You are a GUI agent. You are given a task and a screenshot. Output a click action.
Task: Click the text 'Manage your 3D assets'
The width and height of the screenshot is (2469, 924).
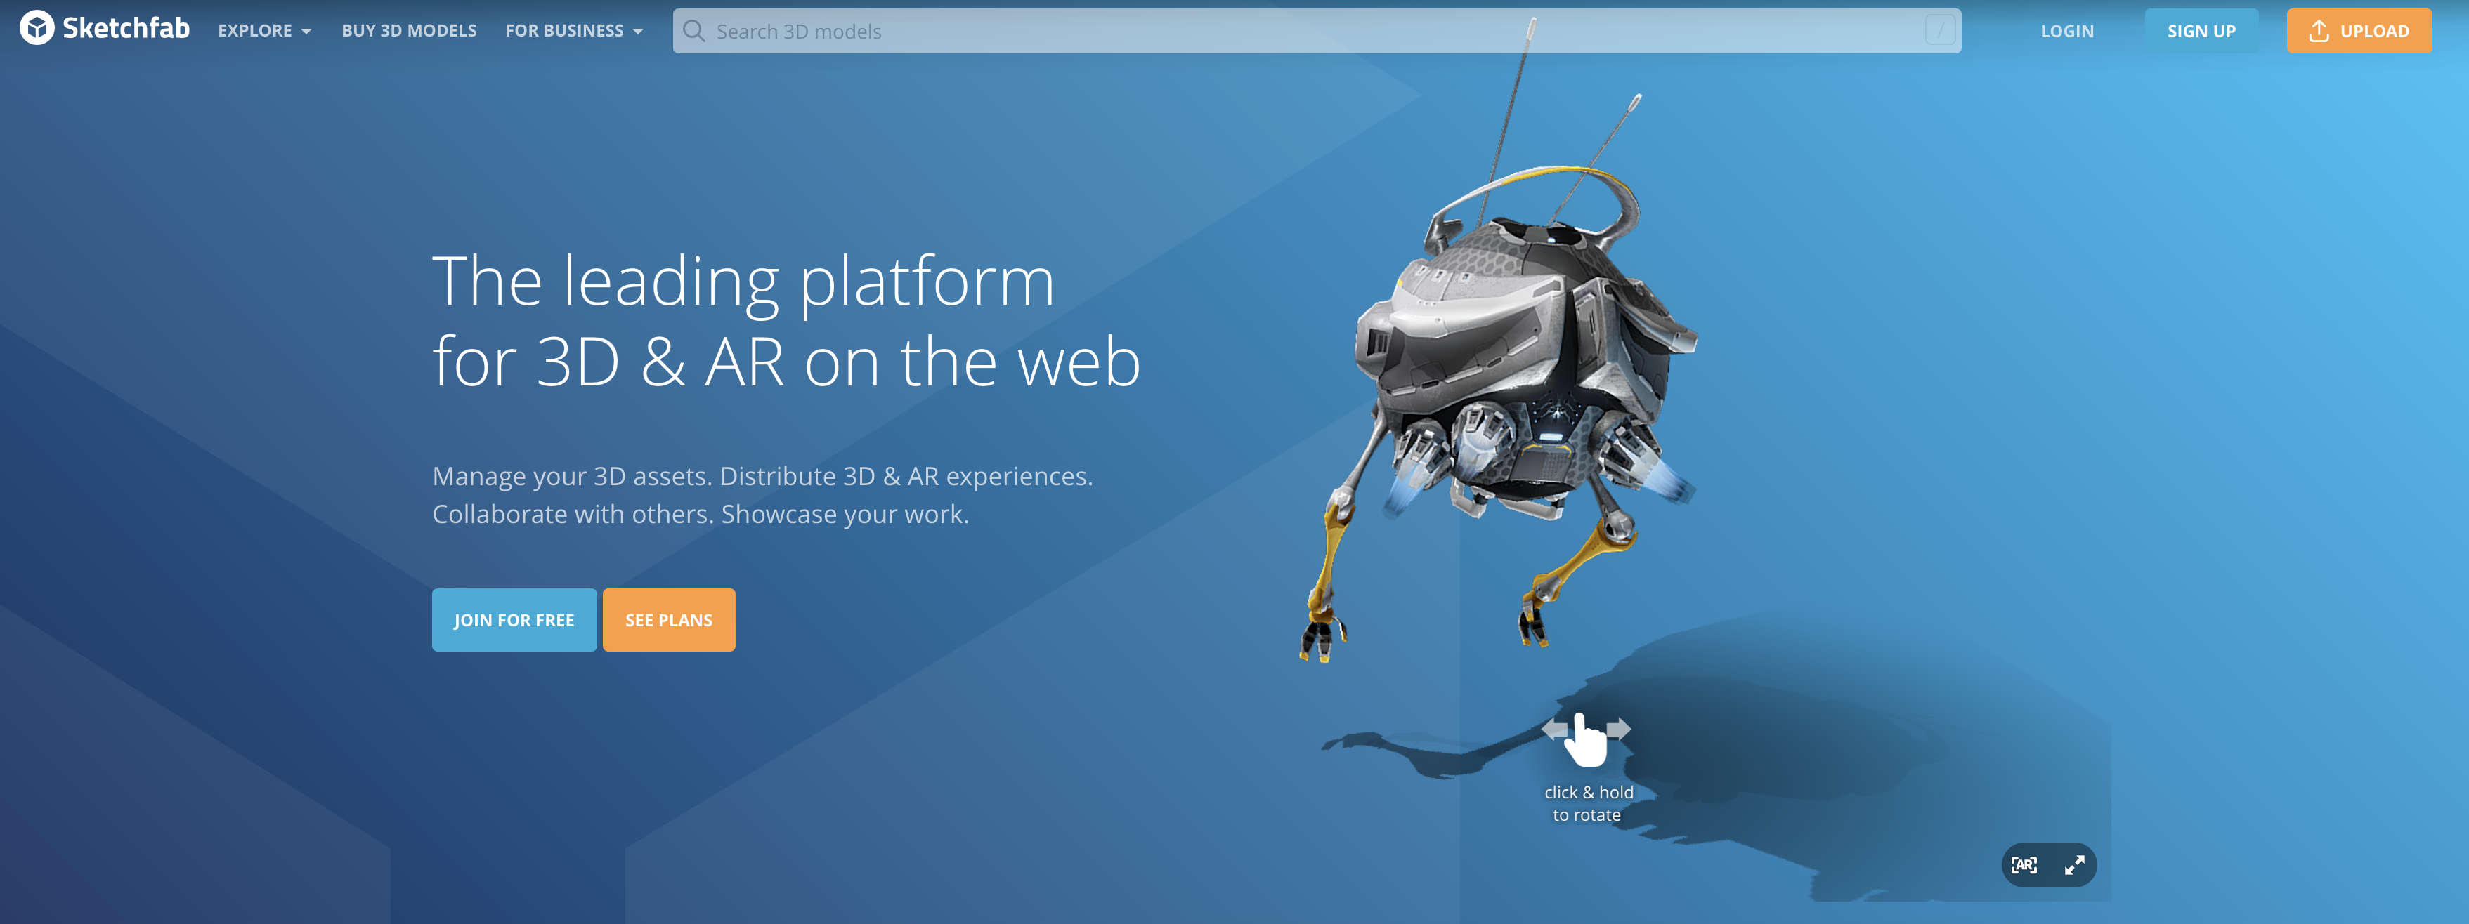pos(572,476)
